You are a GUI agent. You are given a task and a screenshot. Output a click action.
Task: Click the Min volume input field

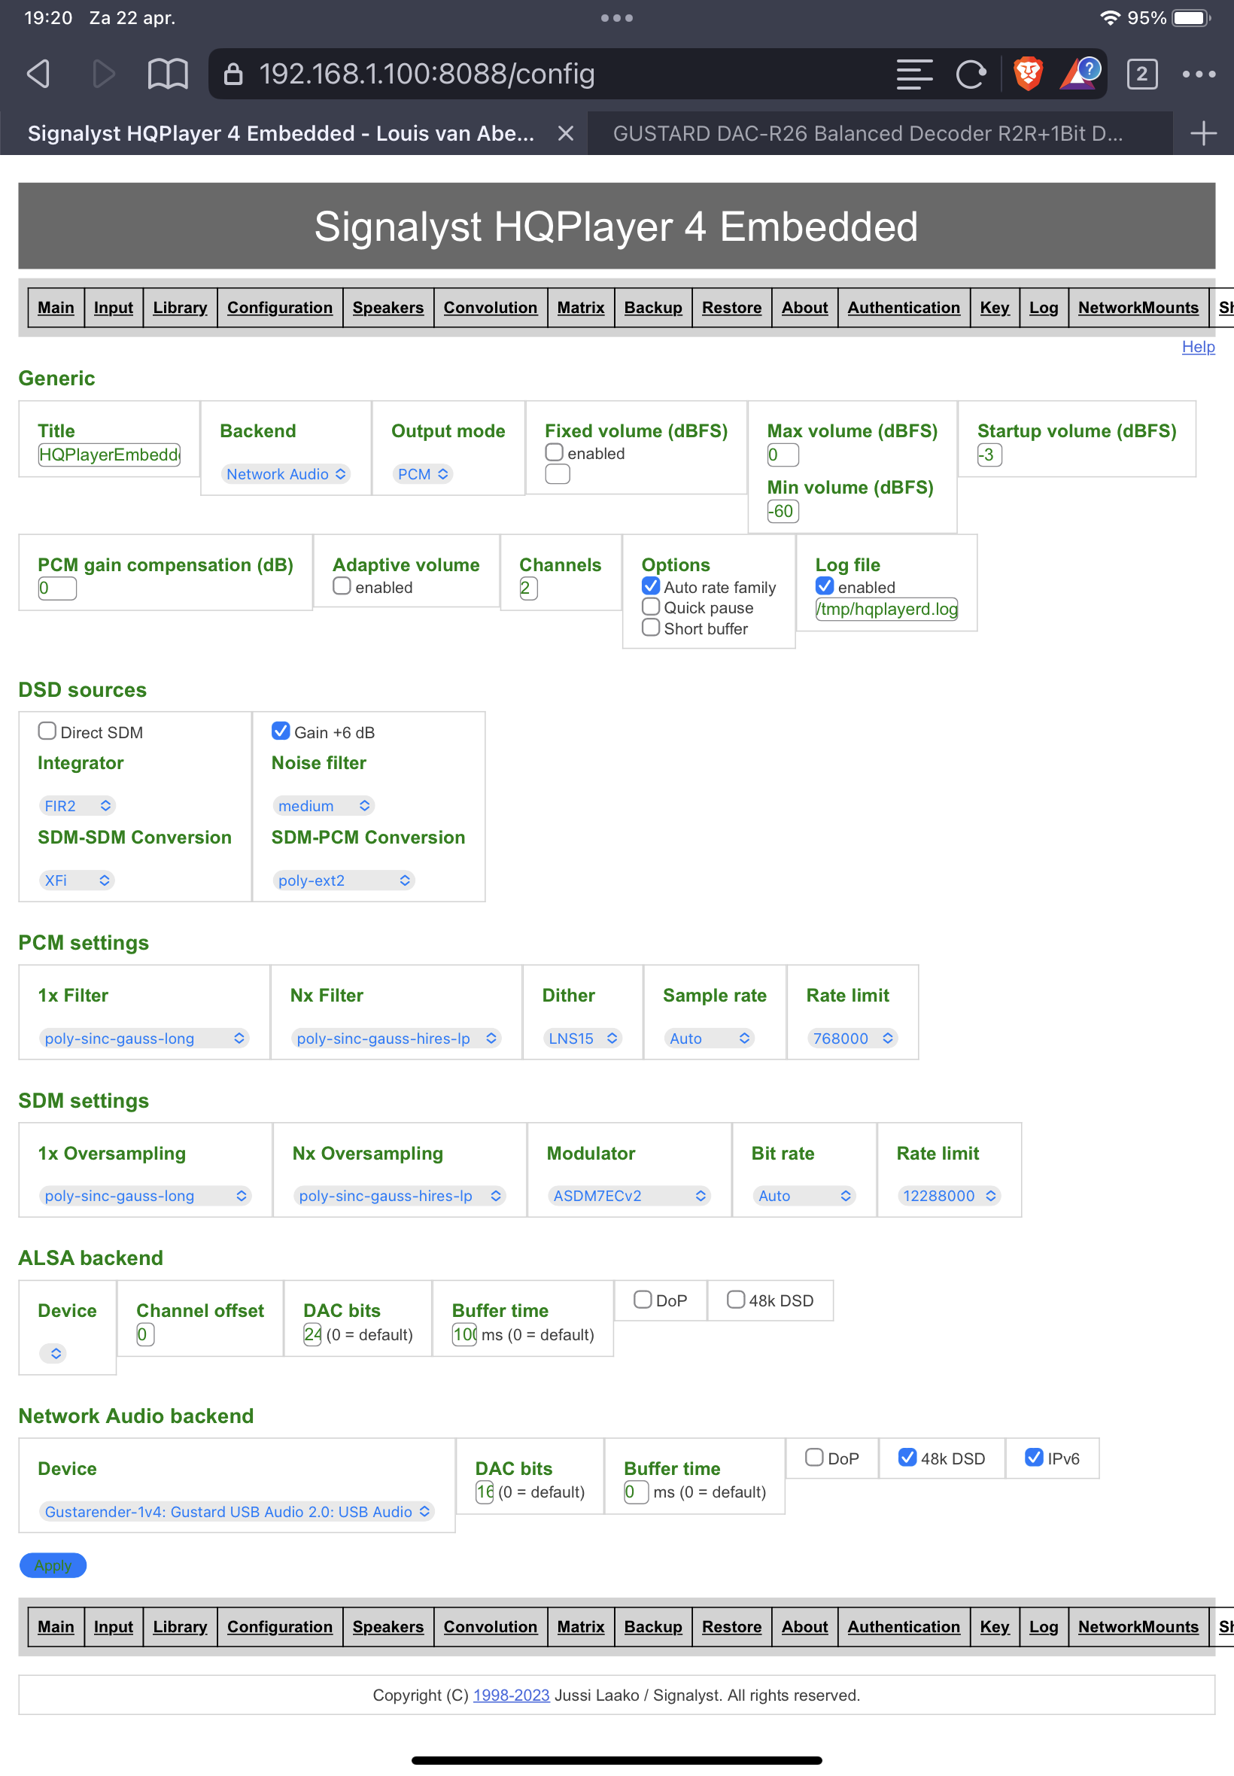pyautogui.click(x=783, y=511)
